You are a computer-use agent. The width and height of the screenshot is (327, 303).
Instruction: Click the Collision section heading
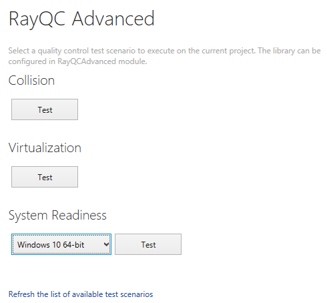coord(31,80)
